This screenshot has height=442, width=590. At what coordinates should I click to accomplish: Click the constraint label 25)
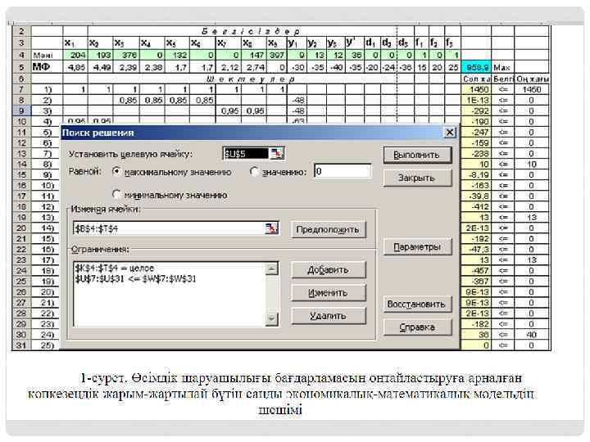point(48,345)
